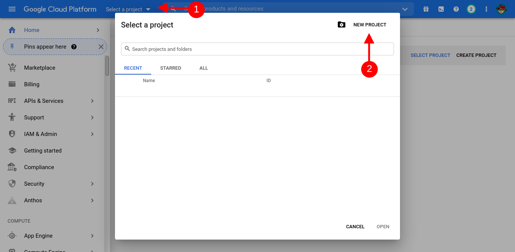Image resolution: width=515 pixels, height=252 pixels.
Task: Switch to the STARRED tab
Action: [171, 68]
